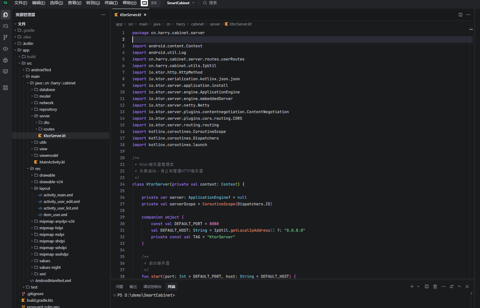Click the IDE mode icon in the title bar
This screenshot has height=308, width=480.
[x=144, y=3]
